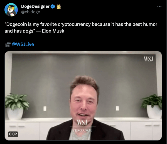Click the left potted plant in the video
This screenshot has height=144, width=167.
pyautogui.click(x=16, y=106)
